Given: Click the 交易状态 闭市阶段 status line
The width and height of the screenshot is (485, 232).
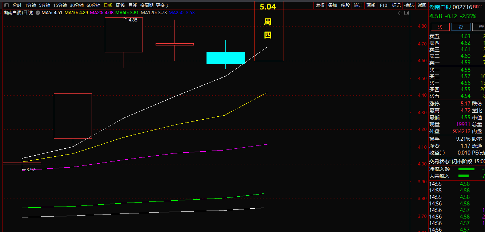Looking at the screenshot, I should tap(457, 161).
